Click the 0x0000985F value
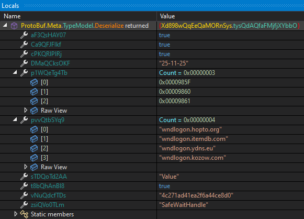 tap(175, 82)
